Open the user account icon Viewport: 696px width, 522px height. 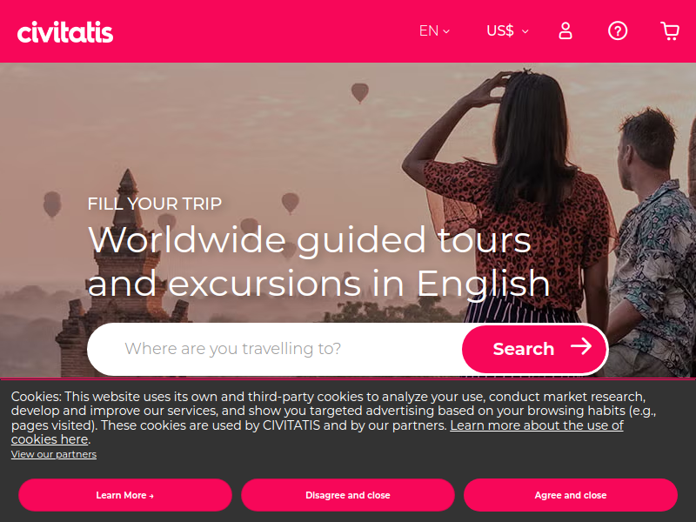[565, 31]
